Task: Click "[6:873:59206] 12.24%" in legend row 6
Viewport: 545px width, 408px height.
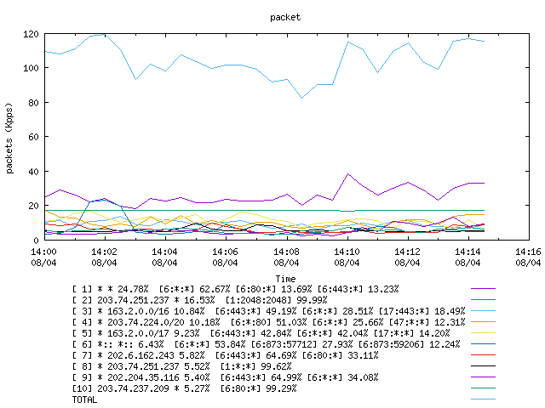Action: [x=409, y=344]
